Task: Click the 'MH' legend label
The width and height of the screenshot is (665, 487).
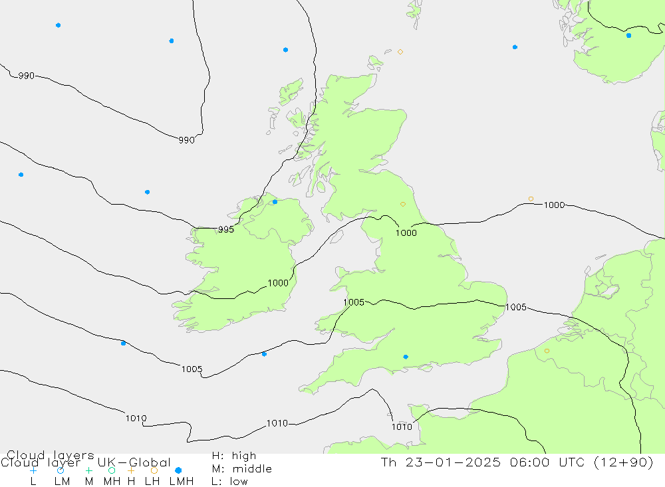Action: (112, 482)
